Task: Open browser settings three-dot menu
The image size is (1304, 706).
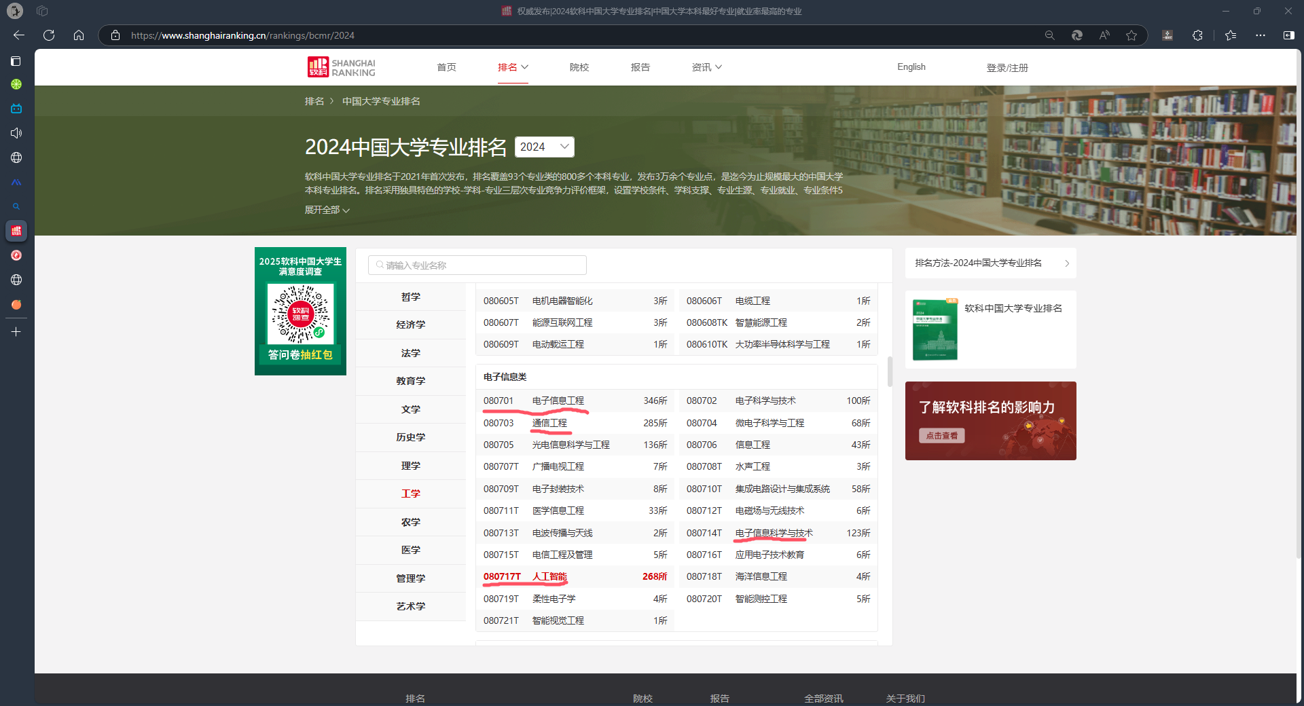Action: tap(1261, 35)
